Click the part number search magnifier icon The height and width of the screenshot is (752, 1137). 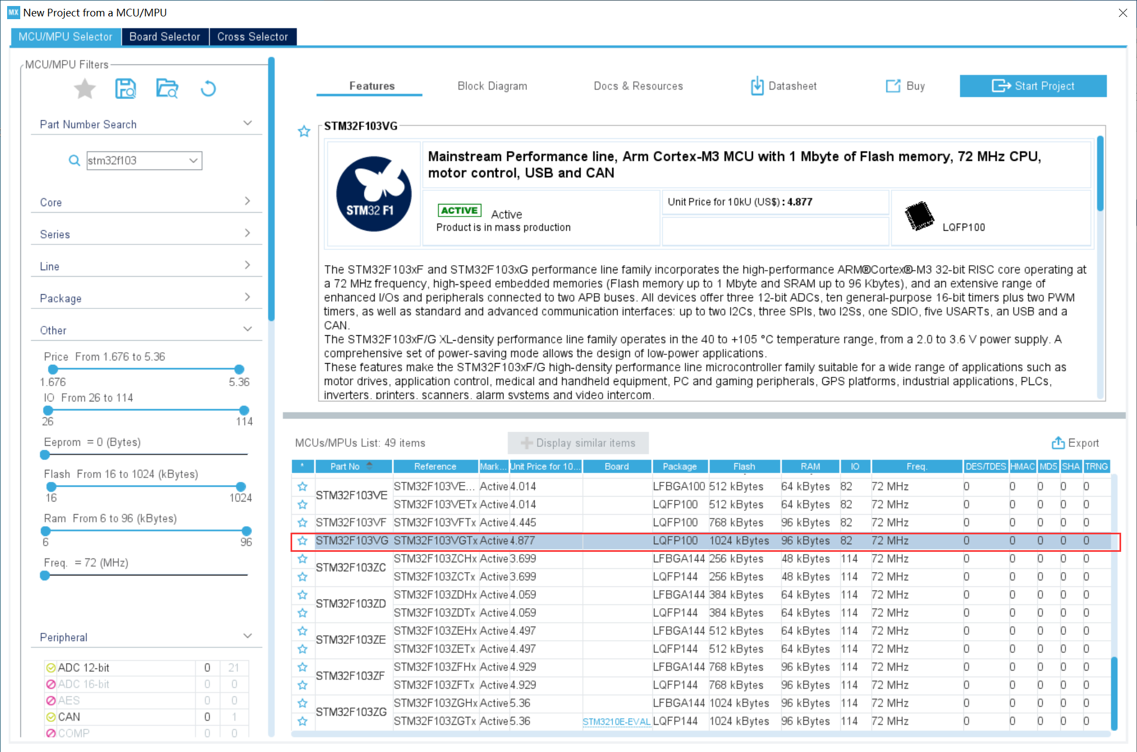click(74, 161)
